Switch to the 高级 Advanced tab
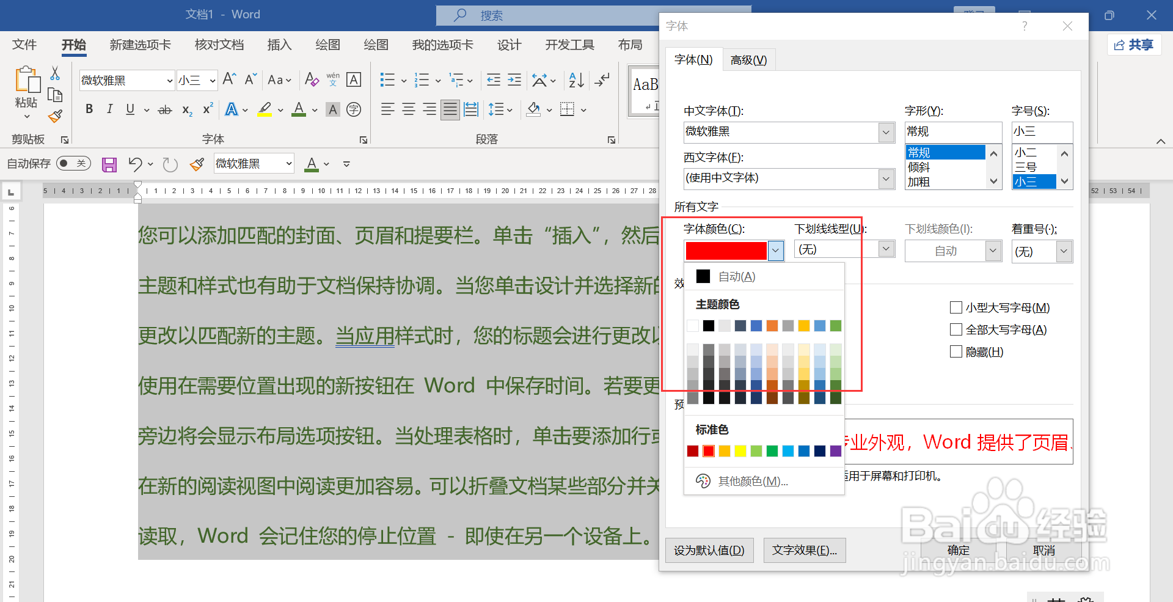 click(x=748, y=60)
